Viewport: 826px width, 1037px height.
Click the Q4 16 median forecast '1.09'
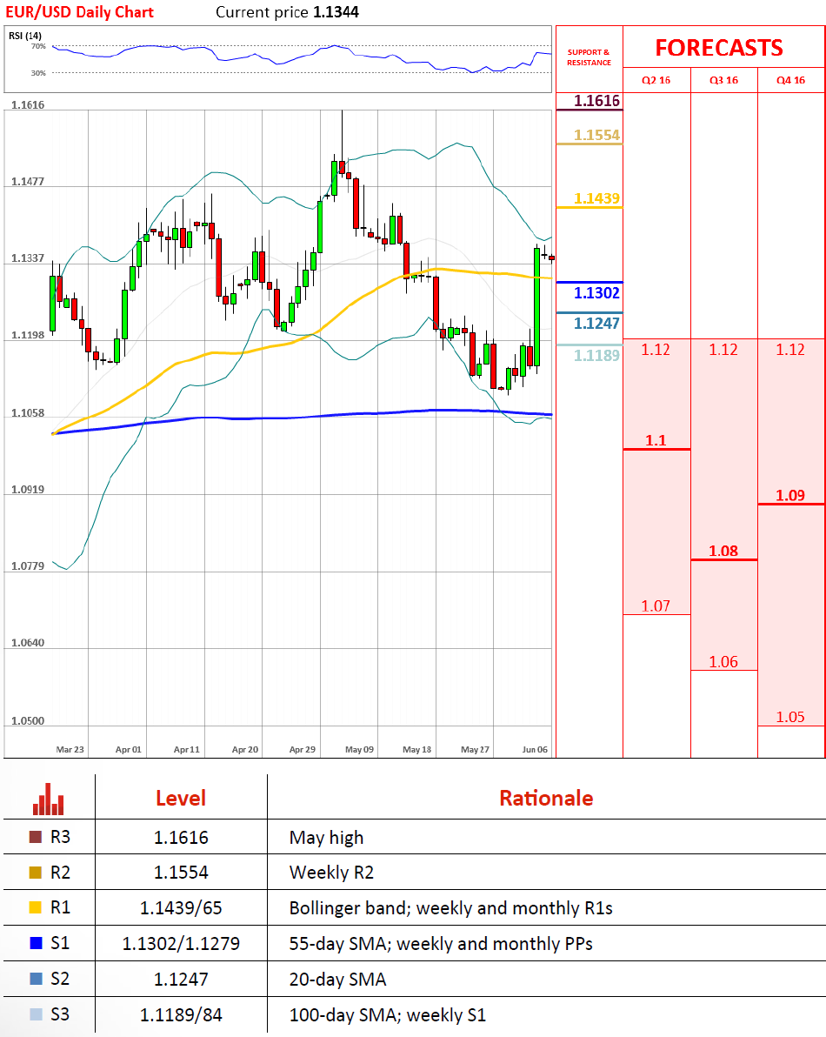tap(790, 495)
